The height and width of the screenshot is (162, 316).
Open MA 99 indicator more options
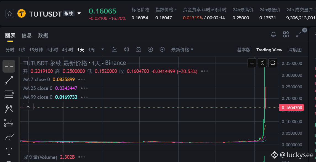(84, 97)
